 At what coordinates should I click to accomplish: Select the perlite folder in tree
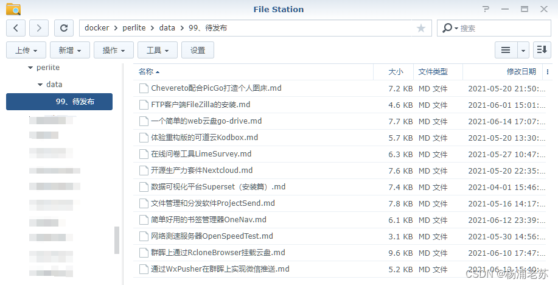click(x=48, y=68)
